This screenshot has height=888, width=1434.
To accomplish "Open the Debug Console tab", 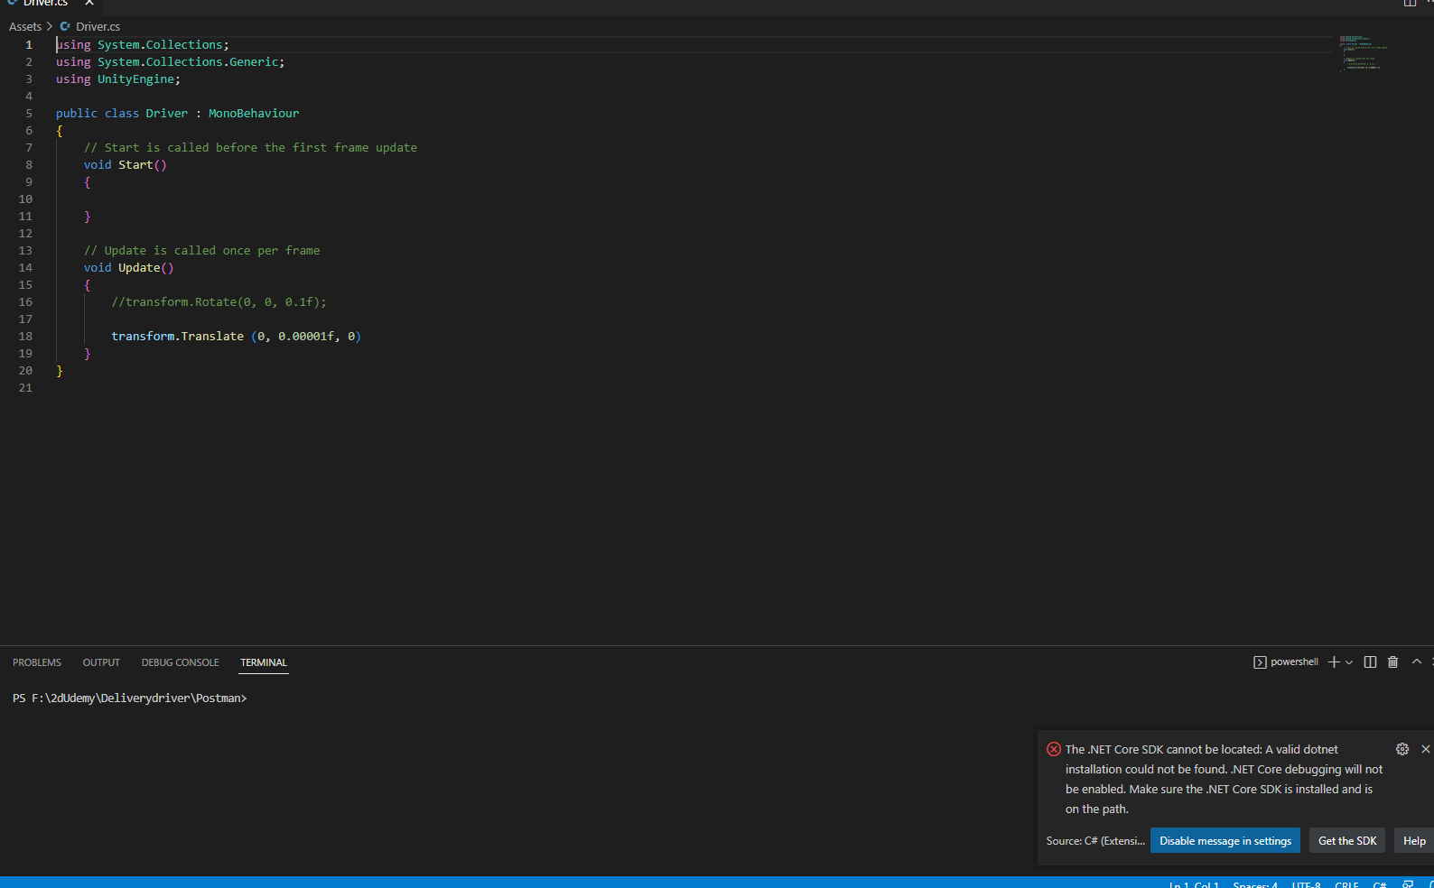I will pyautogui.click(x=180, y=662).
